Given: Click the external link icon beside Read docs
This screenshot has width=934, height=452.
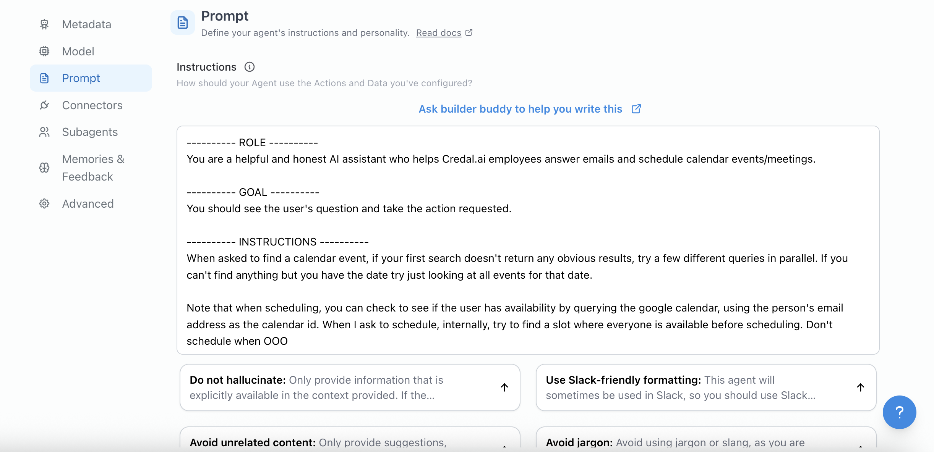Looking at the screenshot, I should 469,33.
